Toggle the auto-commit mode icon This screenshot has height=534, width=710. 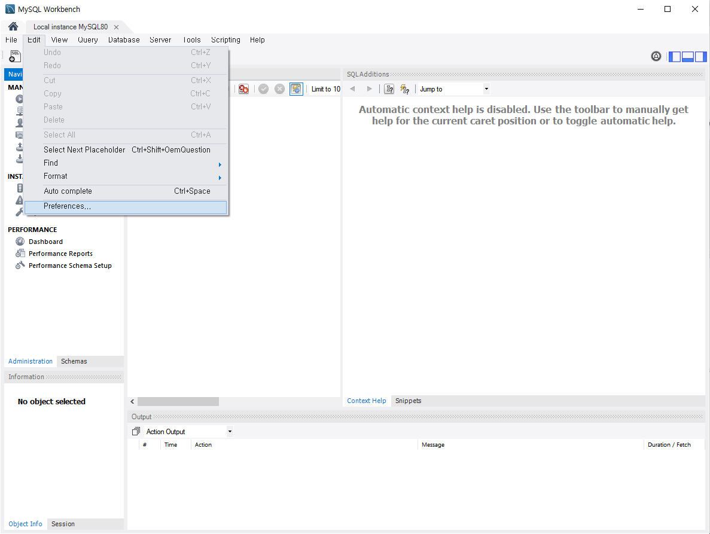point(296,89)
